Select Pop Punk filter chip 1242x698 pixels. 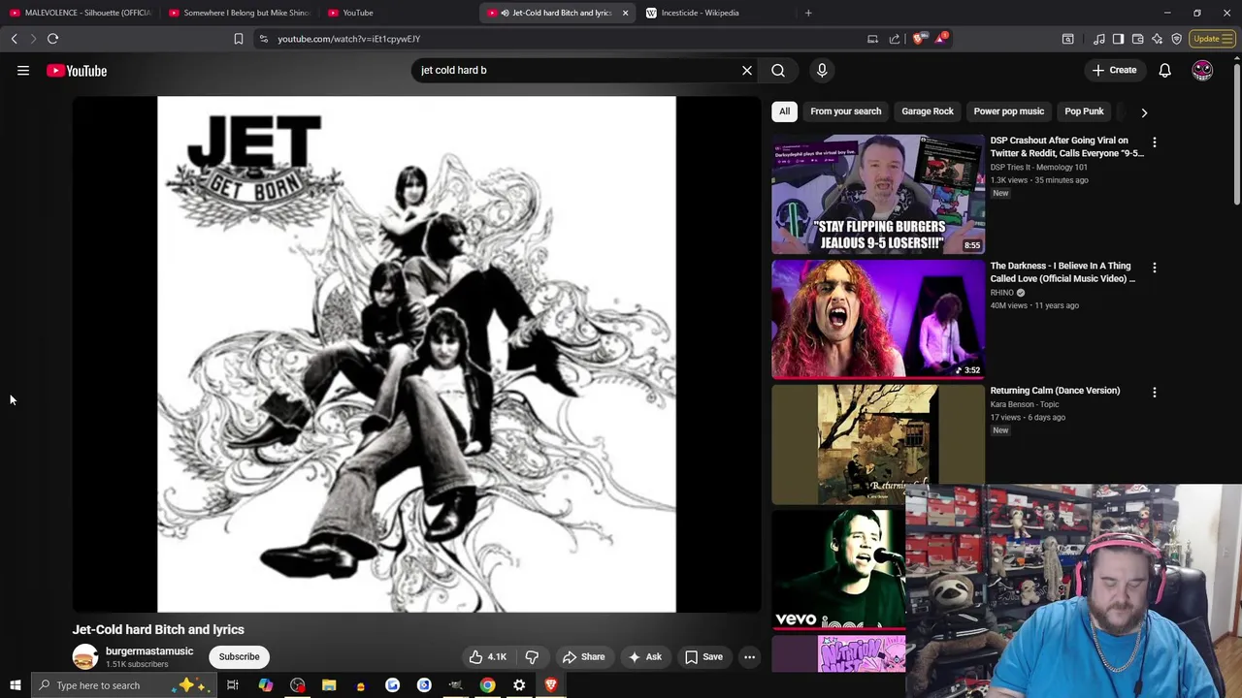pyautogui.click(x=1084, y=111)
